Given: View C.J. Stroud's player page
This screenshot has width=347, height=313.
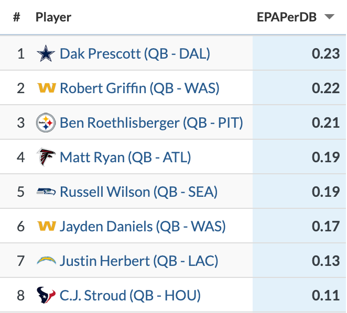Looking at the screenshot, I should coord(130,295).
